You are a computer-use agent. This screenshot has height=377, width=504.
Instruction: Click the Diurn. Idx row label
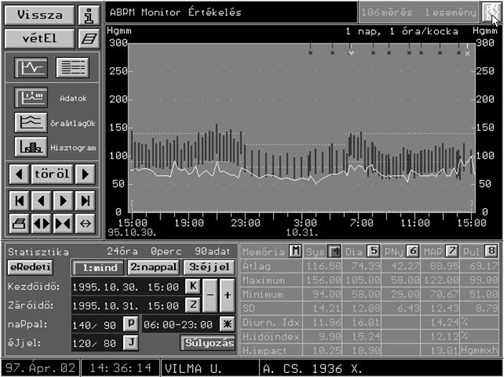coord(271,323)
